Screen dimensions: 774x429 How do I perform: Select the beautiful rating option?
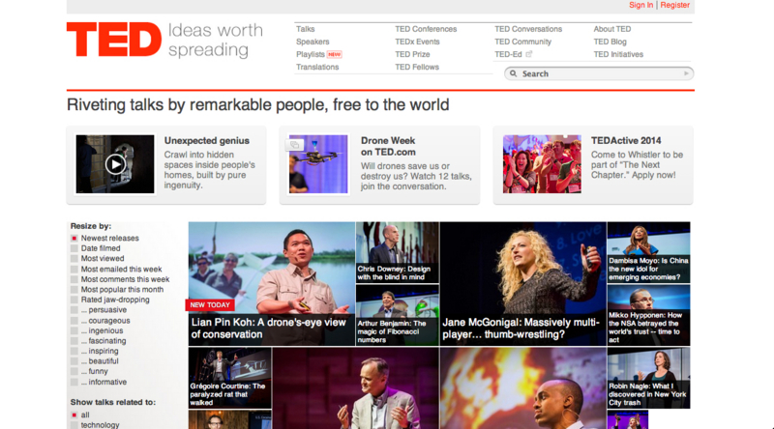pyautogui.click(x=74, y=361)
